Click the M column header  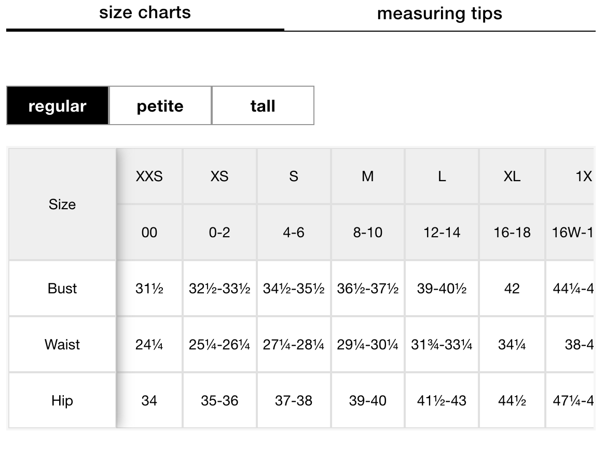367,177
